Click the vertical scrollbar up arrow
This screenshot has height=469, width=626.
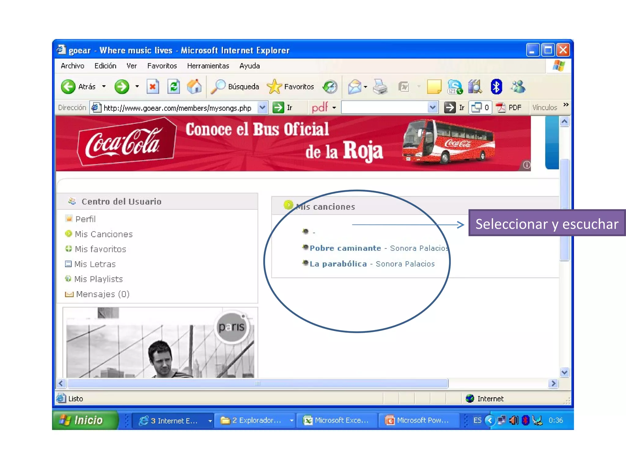564,122
